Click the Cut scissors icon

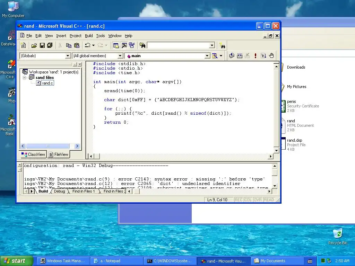(x=60, y=45)
